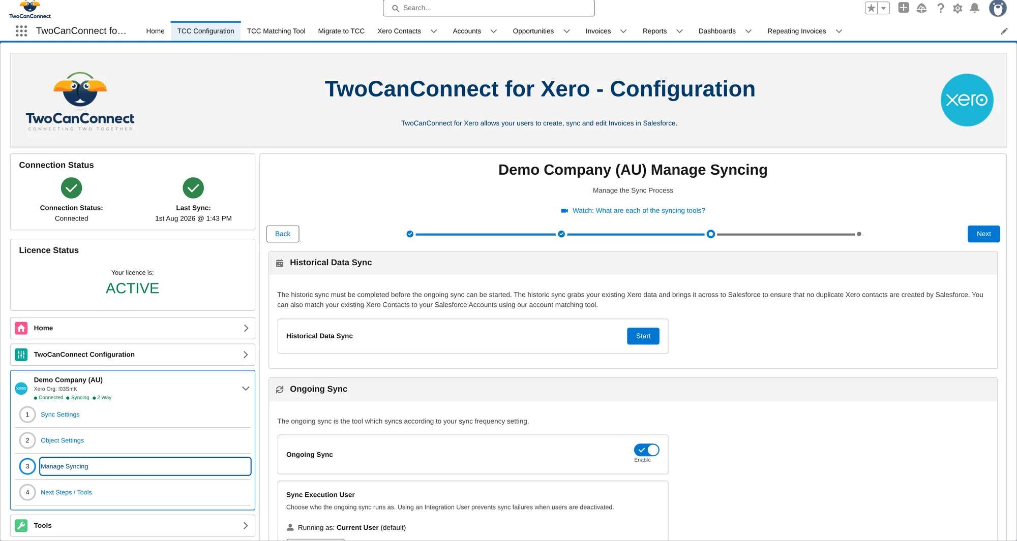Click the TwoCanConnect Configuration sliders icon
Screen dimensions: 1017x541
[21, 355]
